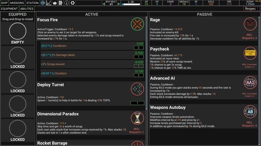
Task: Click the REQ: Shipyard L-5 label under Autobuy
Action: click(x=249, y=124)
